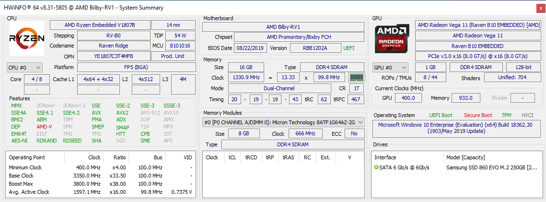This screenshot has width=546, height=202.
Task: Click the 14 nm process field
Action: pyautogui.click(x=173, y=25)
